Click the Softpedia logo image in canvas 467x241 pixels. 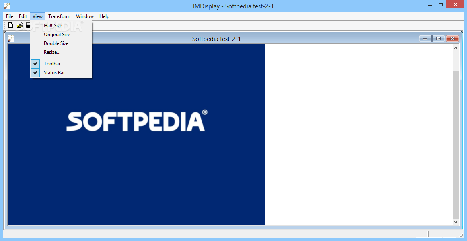click(x=137, y=121)
